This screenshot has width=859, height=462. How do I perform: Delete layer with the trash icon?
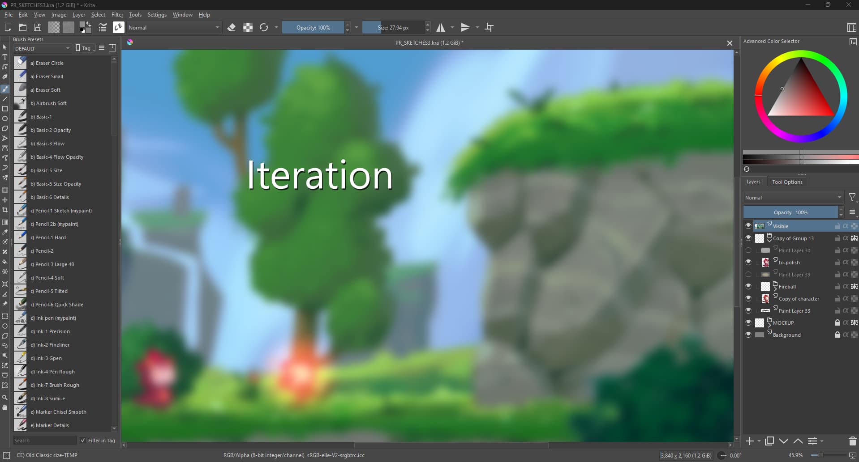(852, 441)
